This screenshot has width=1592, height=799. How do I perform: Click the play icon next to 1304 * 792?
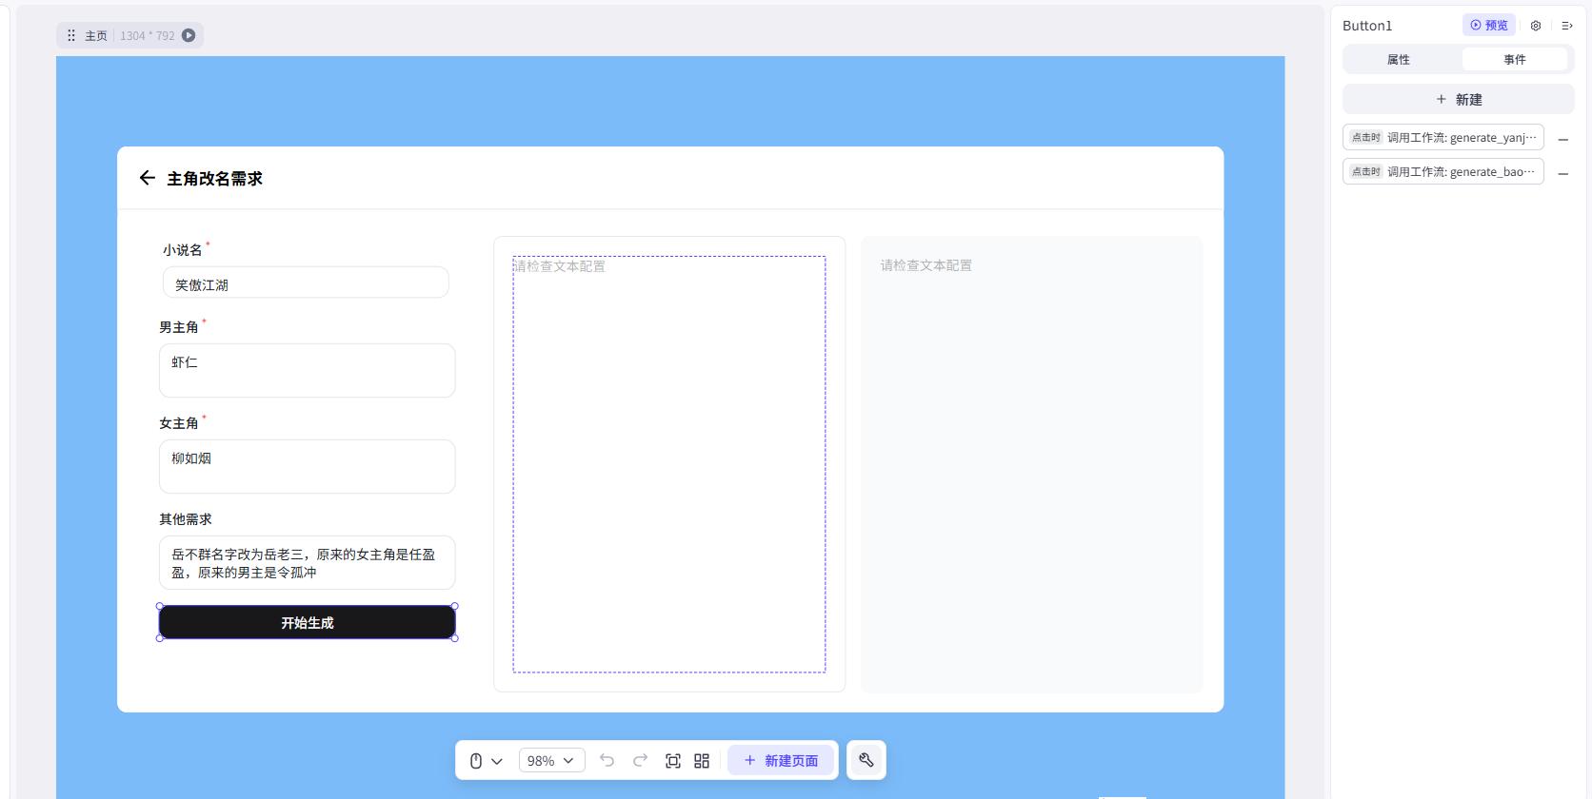(189, 35)
